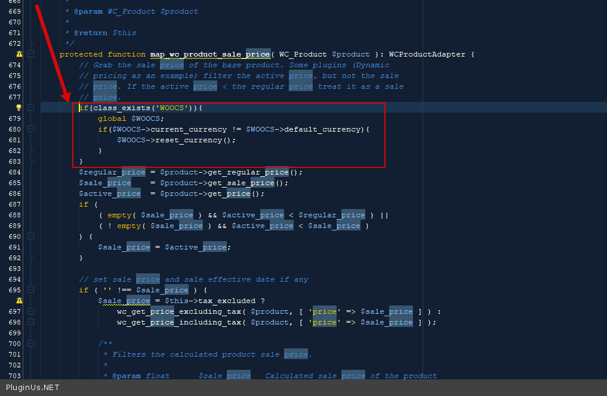Viewport: 607px width, 396px height.
Task: Fold the block at line 690
Action: pos(30,236)
